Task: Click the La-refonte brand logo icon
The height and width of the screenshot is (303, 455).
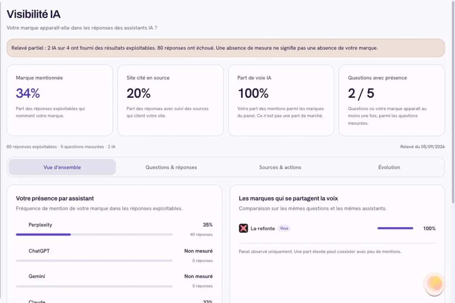Action: (x=243, y=228)
